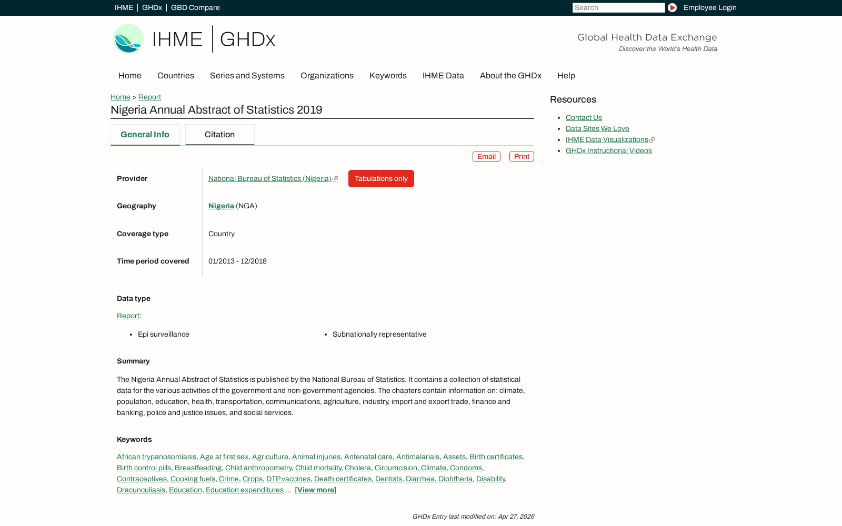Open the Disability keyword

[490, 479]
